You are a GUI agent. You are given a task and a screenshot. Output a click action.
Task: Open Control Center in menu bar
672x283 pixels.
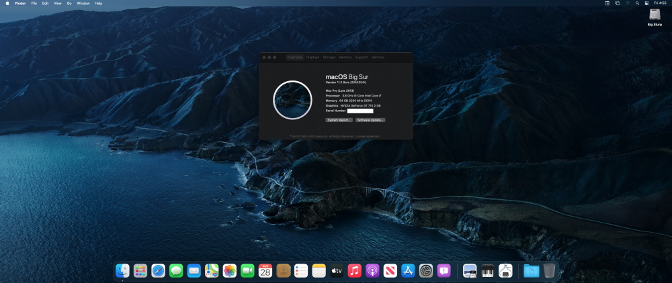point(646,3)
